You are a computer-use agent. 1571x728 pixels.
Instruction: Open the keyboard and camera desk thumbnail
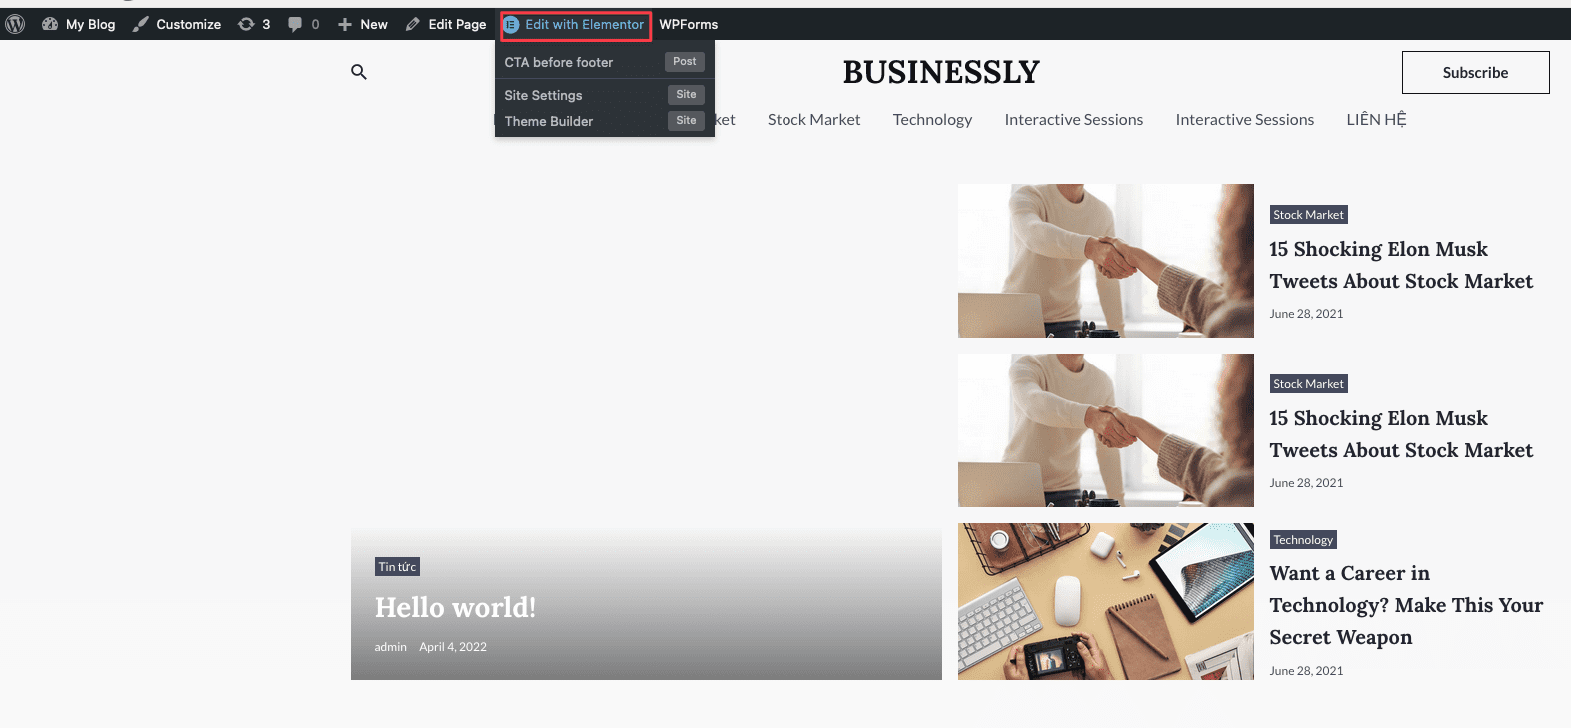[x=1105, y=601]
